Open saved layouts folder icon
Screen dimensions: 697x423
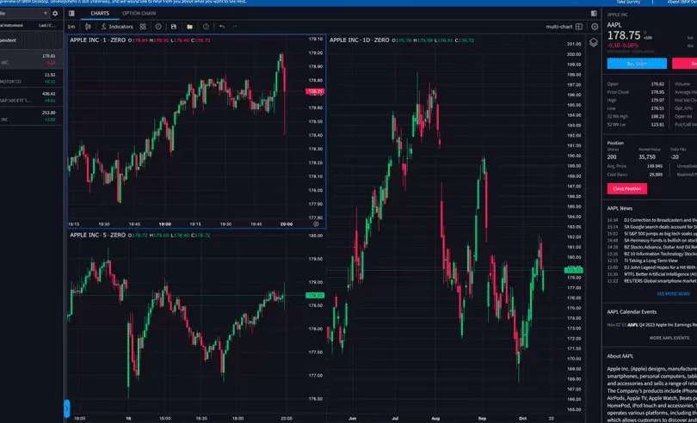point(190,27)
